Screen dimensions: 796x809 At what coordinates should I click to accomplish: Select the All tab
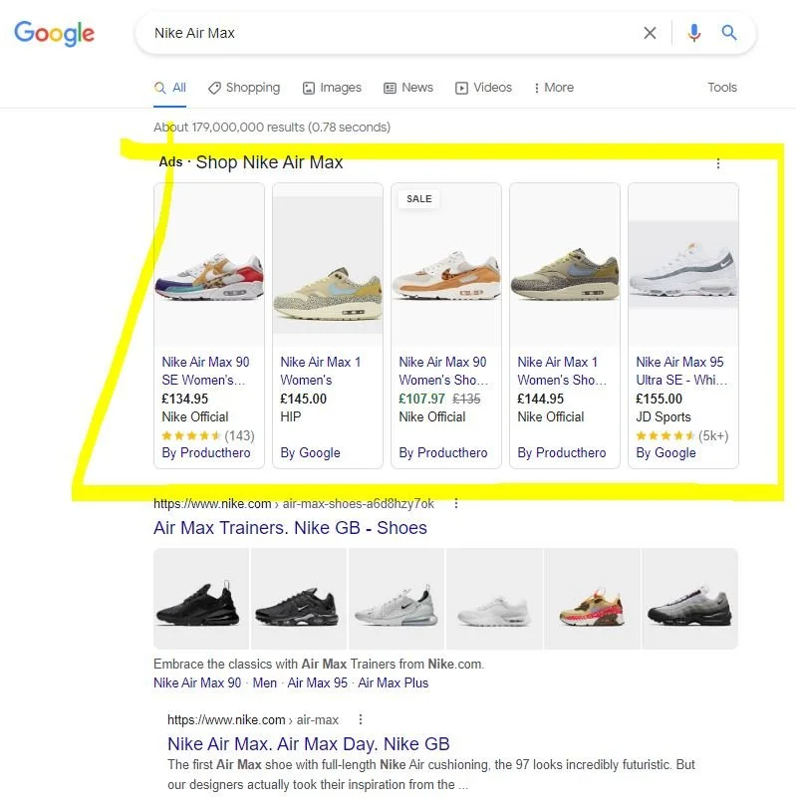coord(169,88)
